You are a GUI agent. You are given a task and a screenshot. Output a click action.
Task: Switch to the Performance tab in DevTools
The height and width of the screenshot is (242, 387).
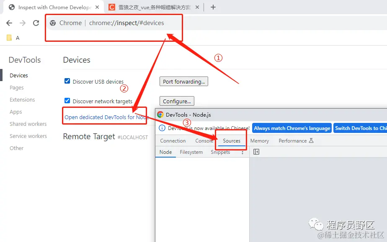(x=296, y=141)
